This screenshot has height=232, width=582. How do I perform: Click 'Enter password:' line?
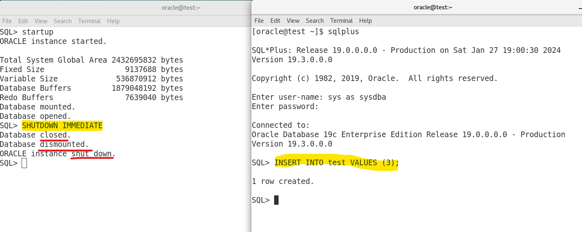tap(285, 106)
